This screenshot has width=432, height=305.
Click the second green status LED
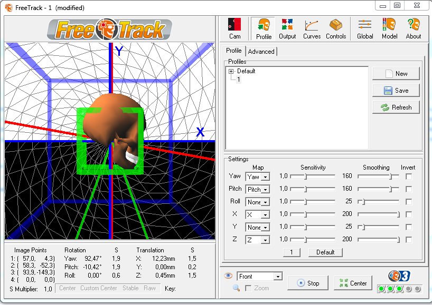click(x=390, y=289)
